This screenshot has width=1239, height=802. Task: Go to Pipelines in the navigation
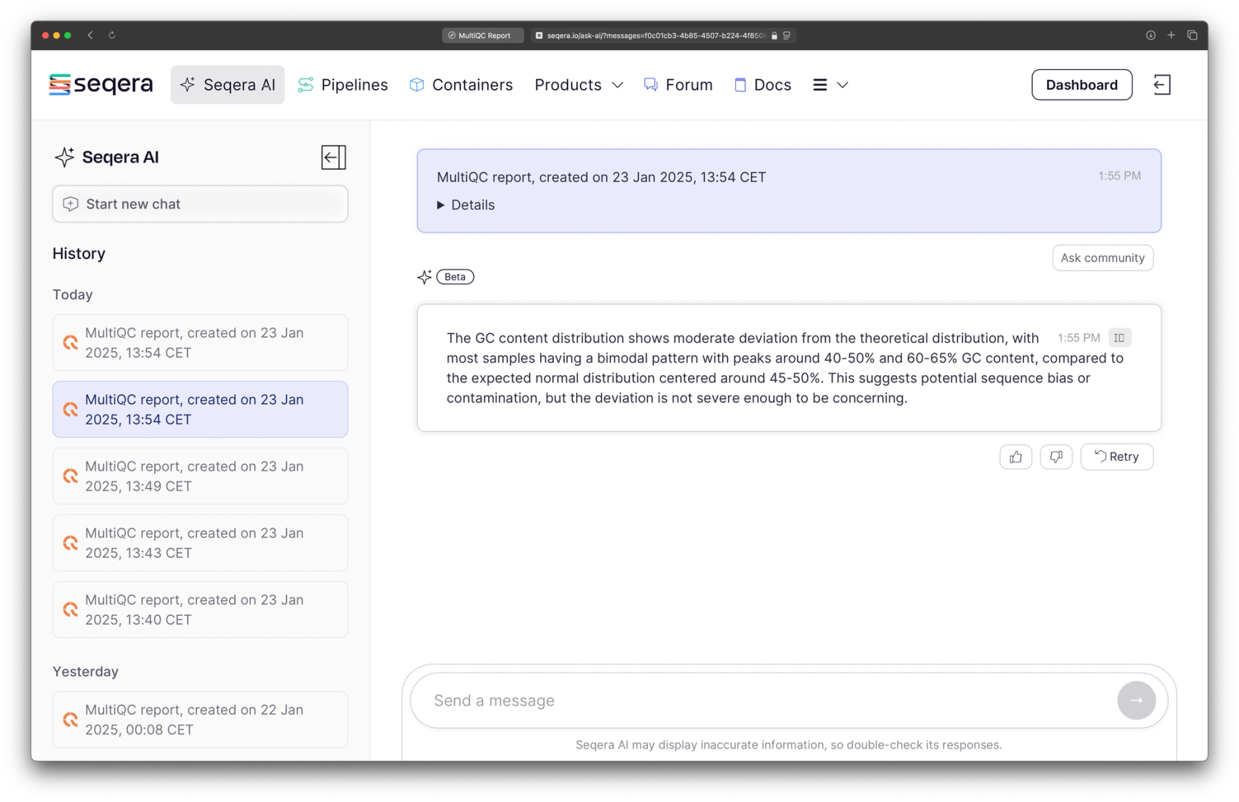(343, 85)
